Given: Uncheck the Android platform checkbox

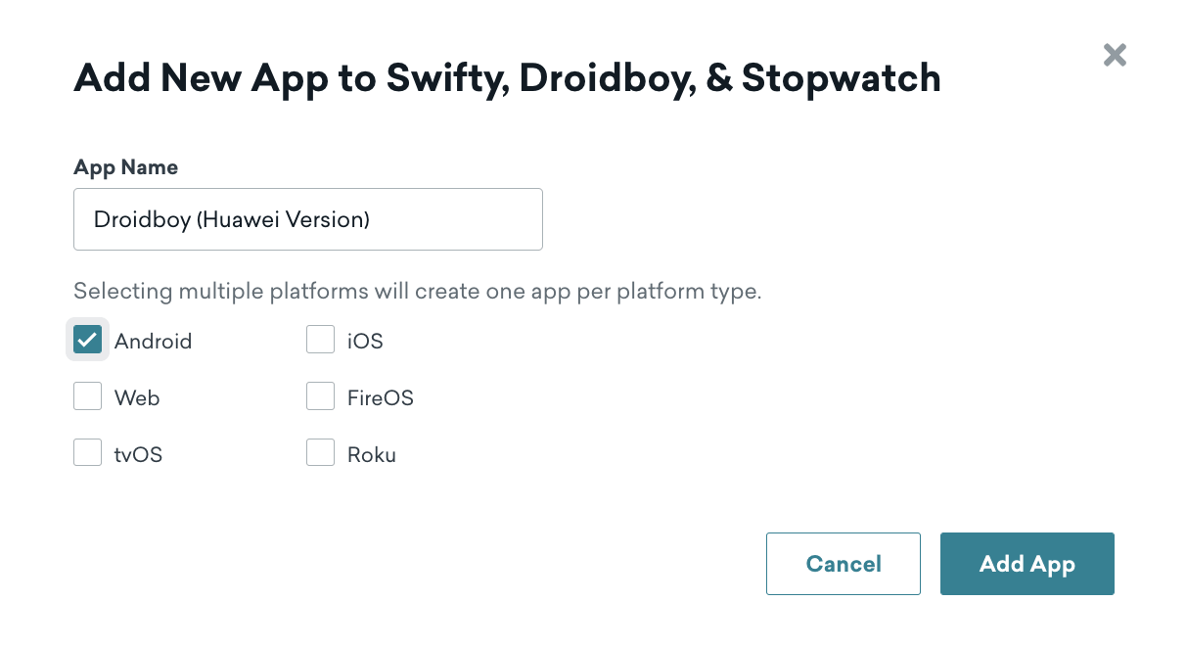Looking at the screenshot, I should tap(88, 340).
